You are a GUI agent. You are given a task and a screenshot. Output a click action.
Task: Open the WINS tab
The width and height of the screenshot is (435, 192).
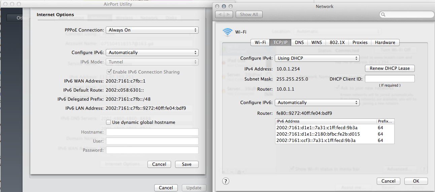[x=316, y=42]
